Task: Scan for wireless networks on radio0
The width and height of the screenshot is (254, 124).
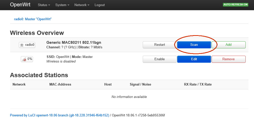Action: (194, 45)
